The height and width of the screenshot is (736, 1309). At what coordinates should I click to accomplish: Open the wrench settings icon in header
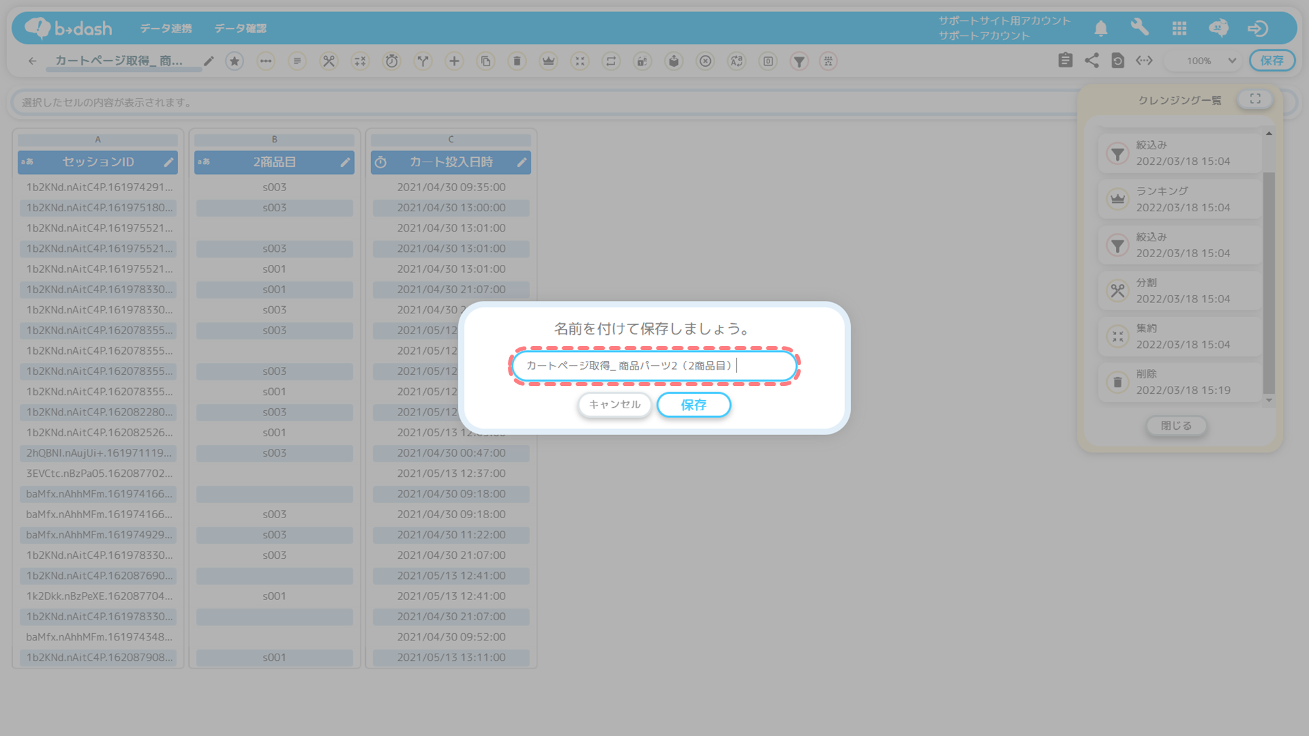coord(1139,27)
